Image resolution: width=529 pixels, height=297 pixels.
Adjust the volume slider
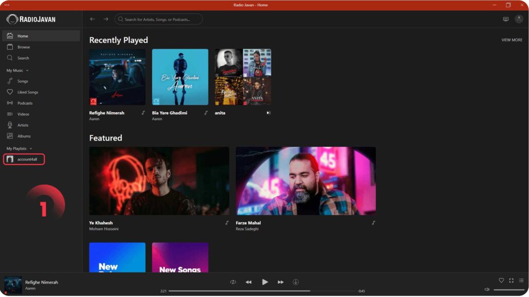[509, 290]
